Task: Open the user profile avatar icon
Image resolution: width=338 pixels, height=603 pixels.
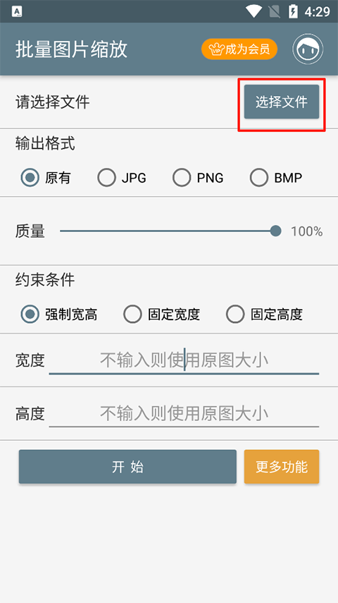Action: [x=308, y=49]
